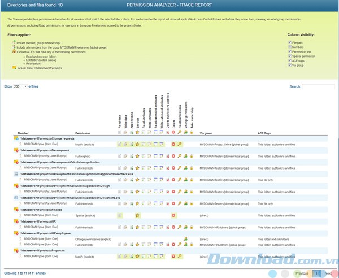Click the red Delete icon in Change requests row
Viewport: 339px width, 278px height.
173,144
